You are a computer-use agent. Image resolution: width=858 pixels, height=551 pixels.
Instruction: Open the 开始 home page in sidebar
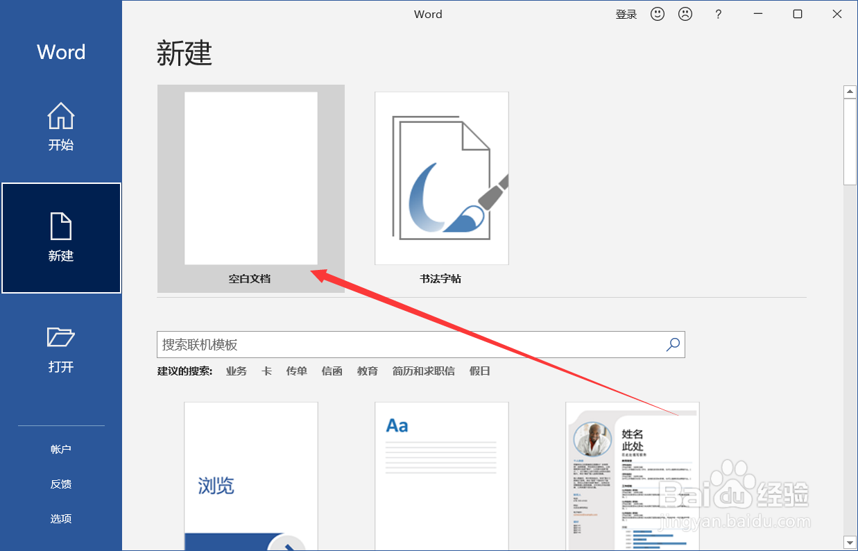[61, 127]
